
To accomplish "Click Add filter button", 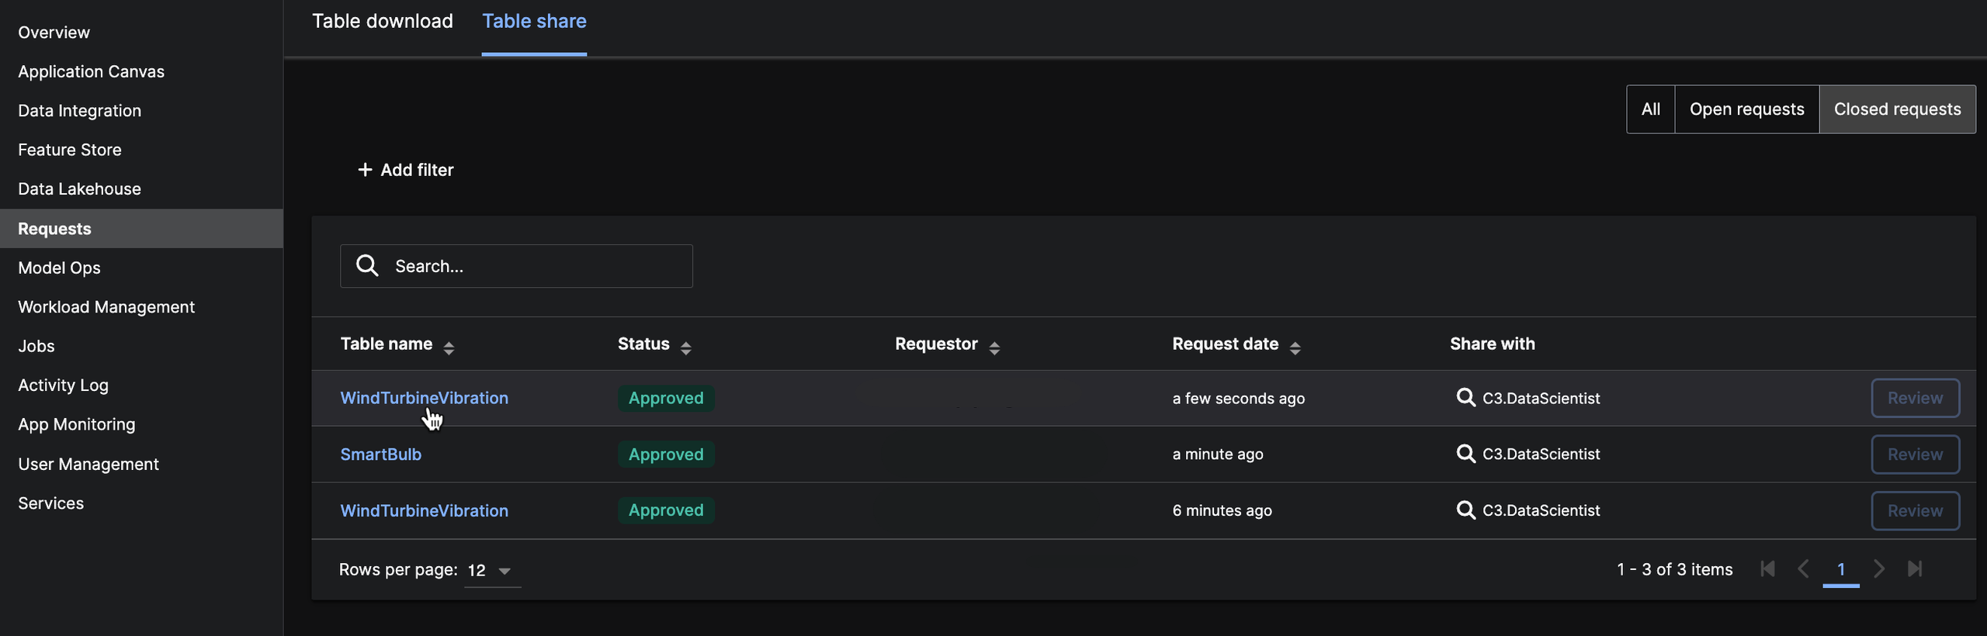I will [x=405, y=170].
